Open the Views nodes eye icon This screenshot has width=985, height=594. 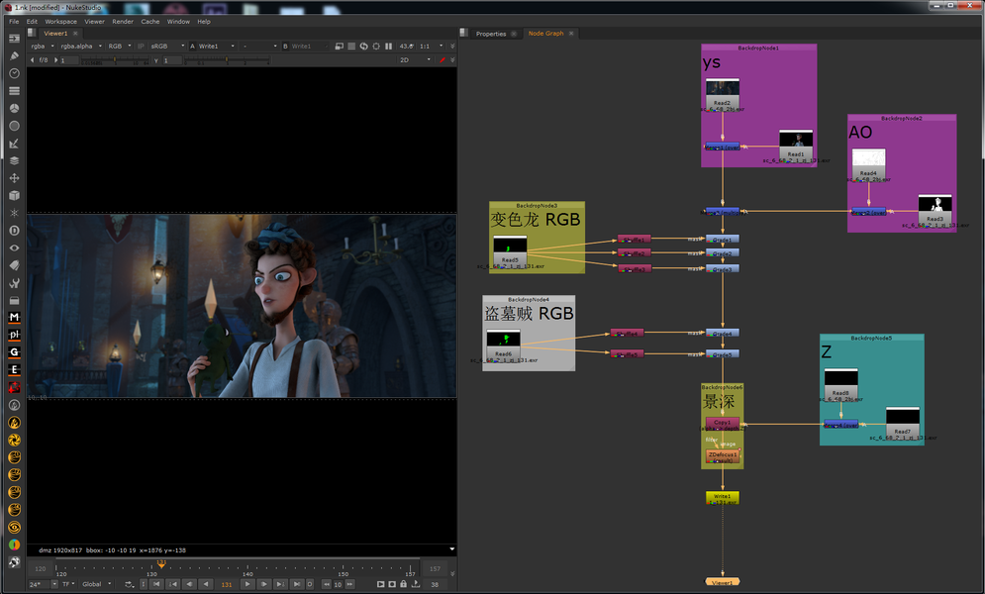pyautogui.click(x=14, y=247)
